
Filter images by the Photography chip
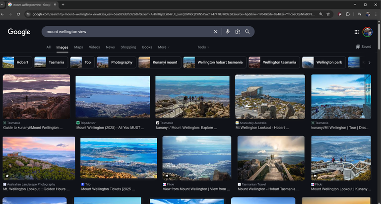tap(117, 62)
